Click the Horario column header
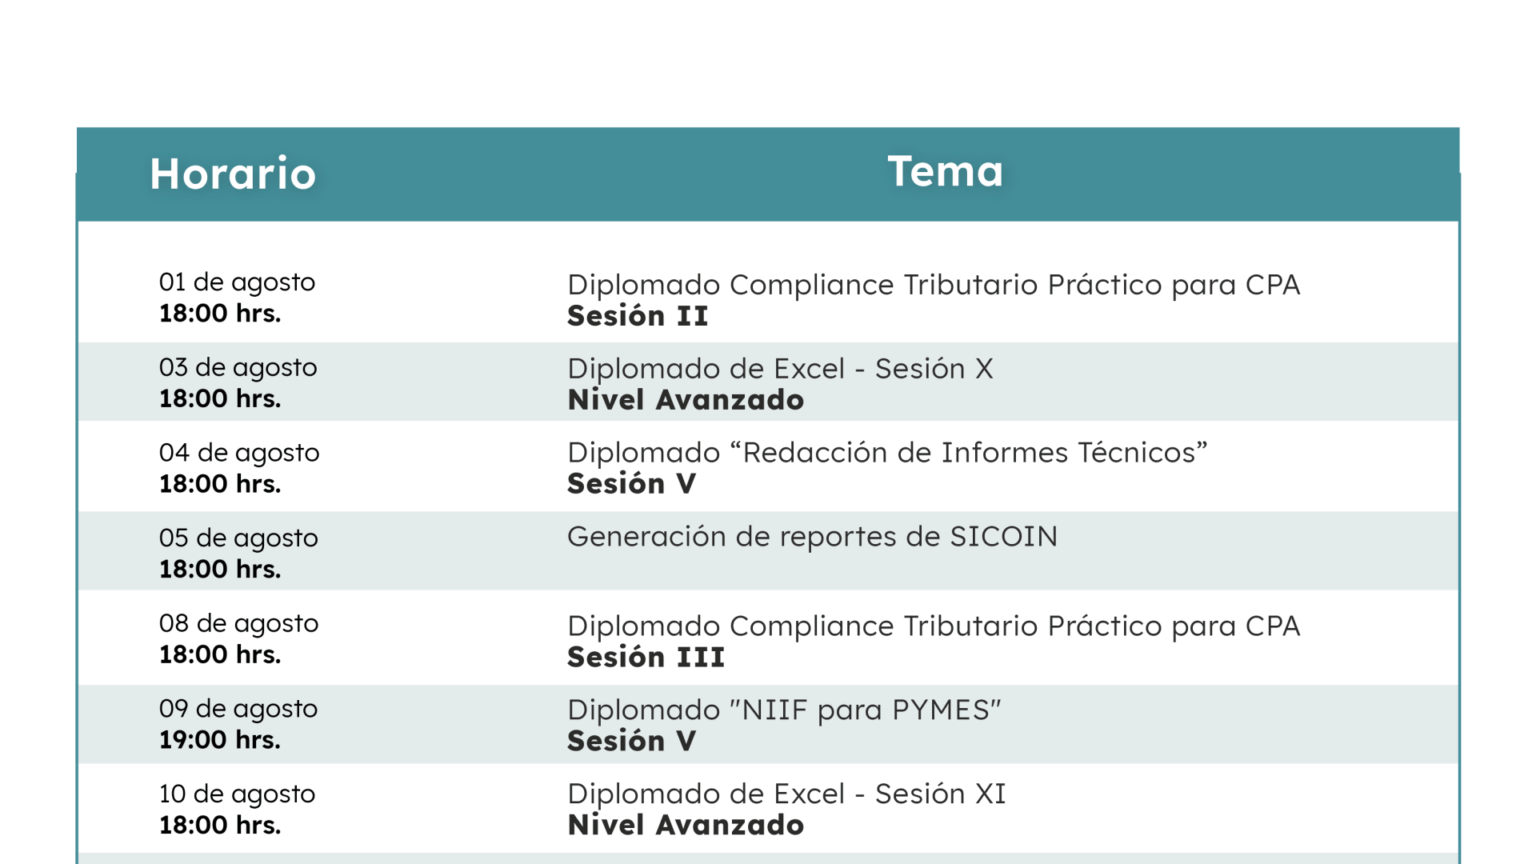1536x864 pixels. [233, 174]
